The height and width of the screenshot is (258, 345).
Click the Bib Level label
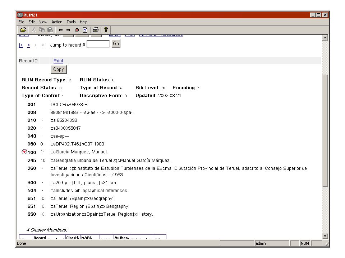coord(147,88)
